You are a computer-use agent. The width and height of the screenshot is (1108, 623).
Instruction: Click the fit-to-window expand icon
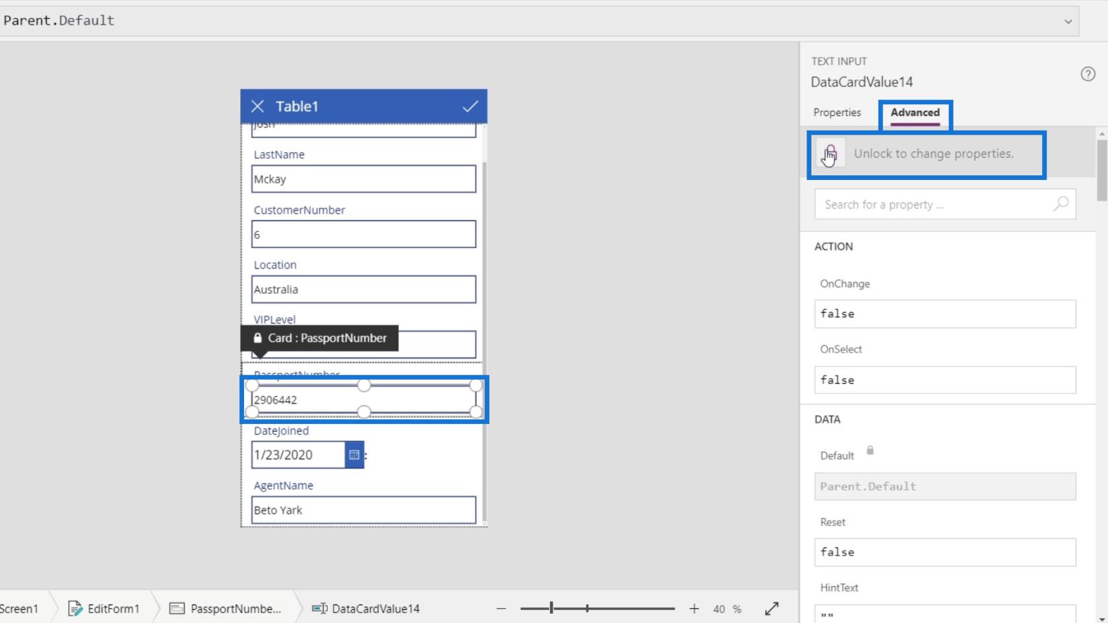772,608
